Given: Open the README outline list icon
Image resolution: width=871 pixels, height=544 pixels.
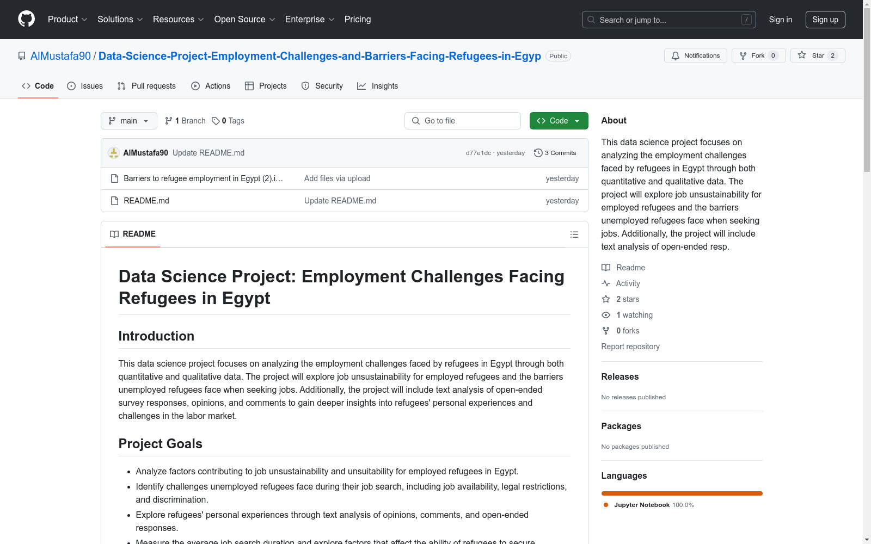Looking at the screenshot, I should coord(574,234).
